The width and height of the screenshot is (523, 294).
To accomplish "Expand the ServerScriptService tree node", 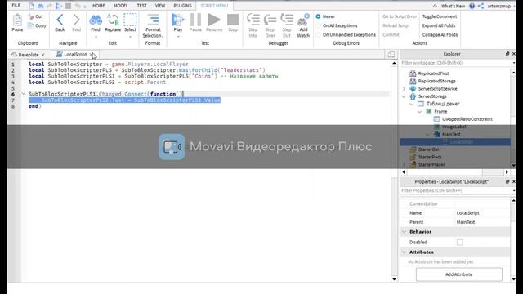I will pyautogui.click(x=404, y=89).
